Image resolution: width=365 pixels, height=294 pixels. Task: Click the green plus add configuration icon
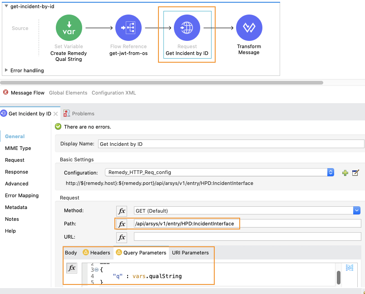point(345,173)
